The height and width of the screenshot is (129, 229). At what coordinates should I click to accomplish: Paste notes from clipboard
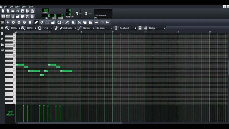click(90, 22)
